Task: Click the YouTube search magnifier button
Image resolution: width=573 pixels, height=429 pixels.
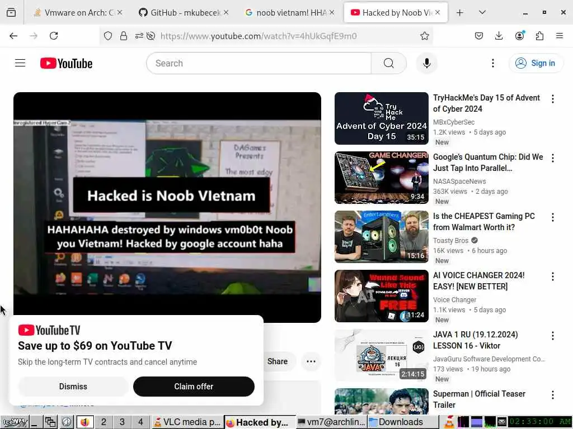Action: [389, 63]
